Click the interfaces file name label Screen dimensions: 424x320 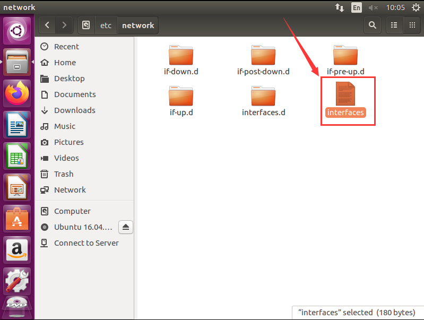click(345, 113)
